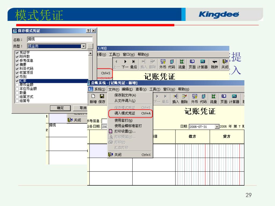Screen dimensions: 275x206
Task: Click 上一 arrow icon in the back window
Action: click(116, 61)
